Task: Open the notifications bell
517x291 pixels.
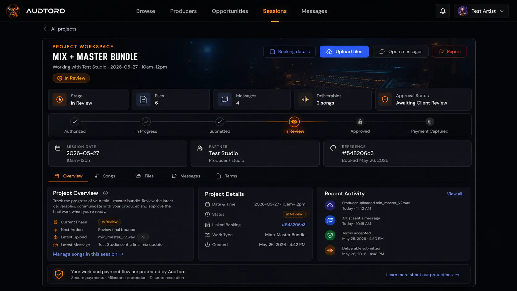Action: (x=443, y=11)
